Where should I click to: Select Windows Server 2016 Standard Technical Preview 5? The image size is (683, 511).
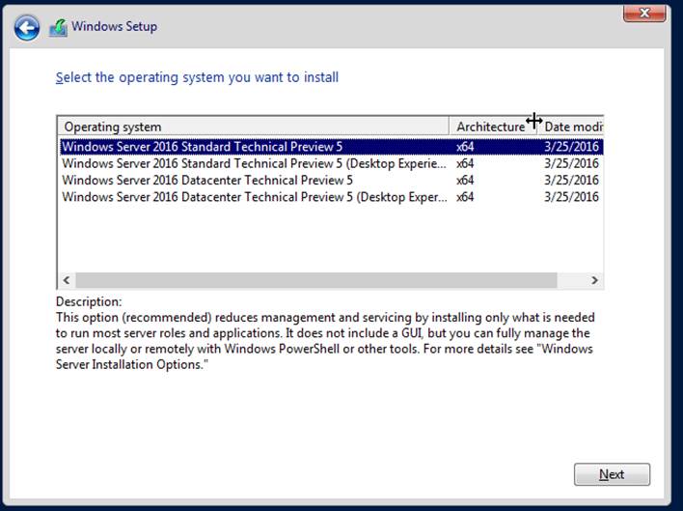[332, 147]
